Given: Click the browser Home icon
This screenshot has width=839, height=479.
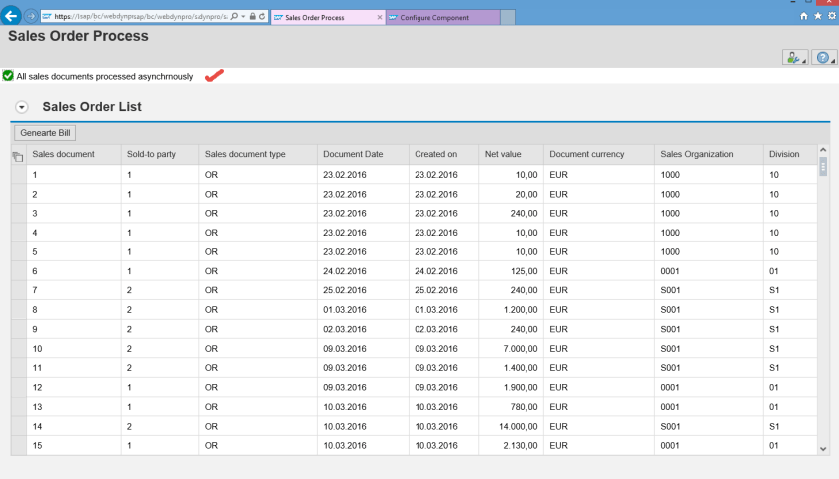Looking at the screenshot, I should point(805,17).
